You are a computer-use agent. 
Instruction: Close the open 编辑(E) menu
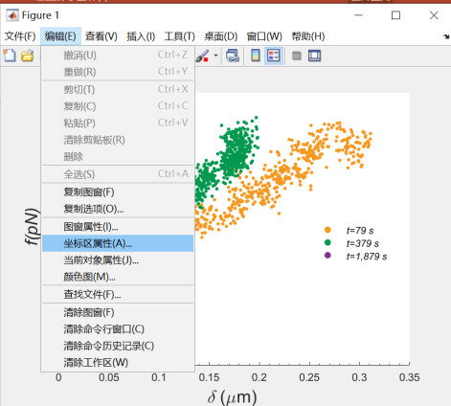point(60,36)
